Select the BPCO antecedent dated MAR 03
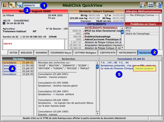Image resolution: width=164 pixels, height=122 pixels. coord(95,31)
